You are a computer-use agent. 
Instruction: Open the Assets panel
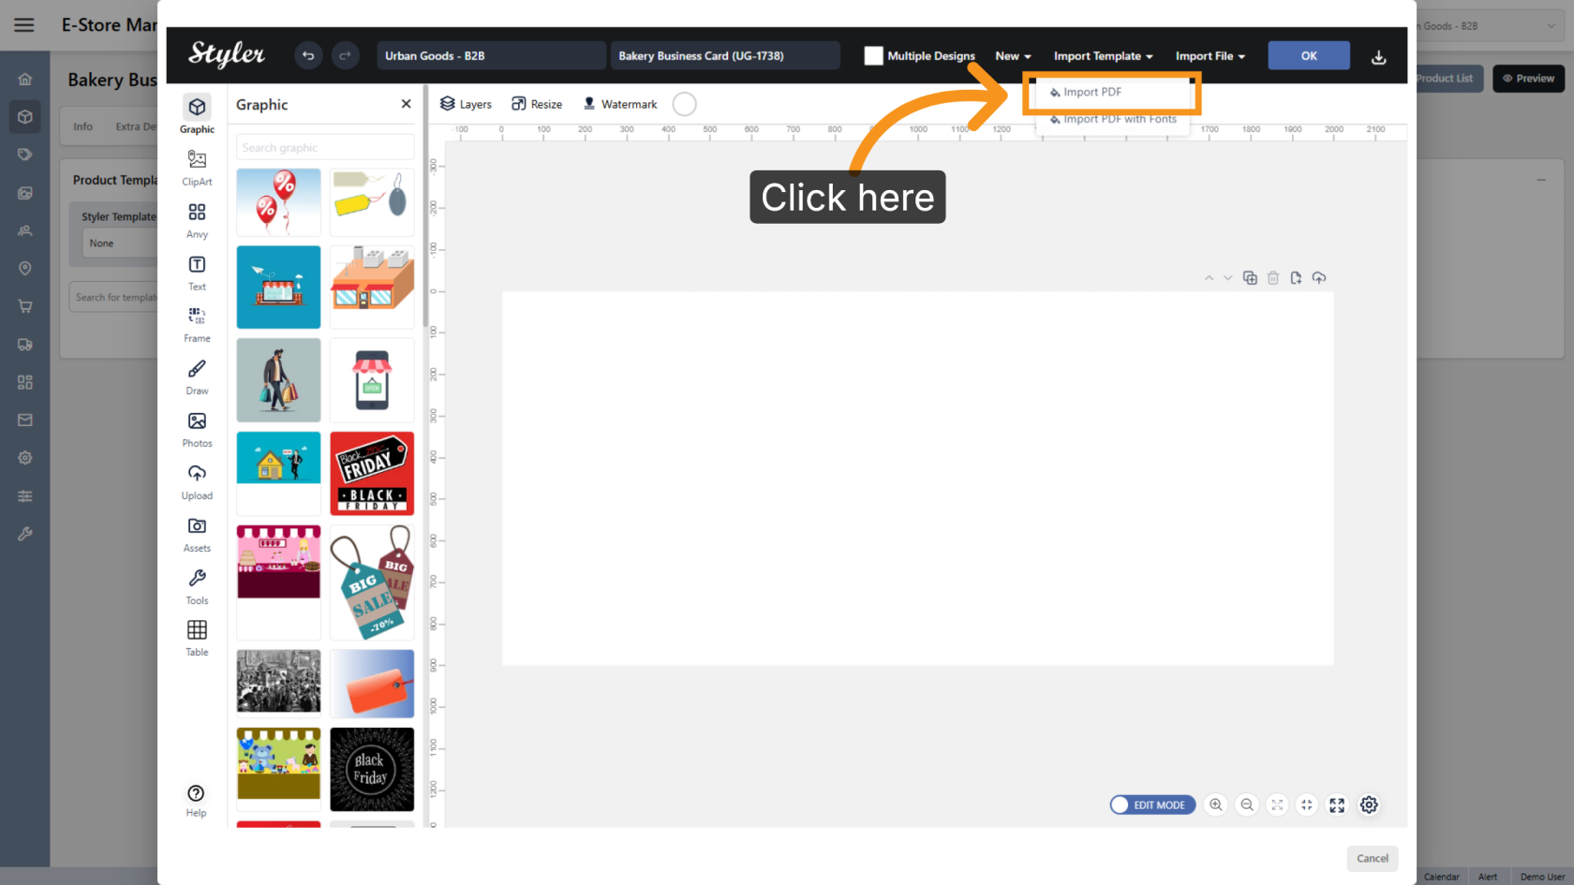(197, 534)
